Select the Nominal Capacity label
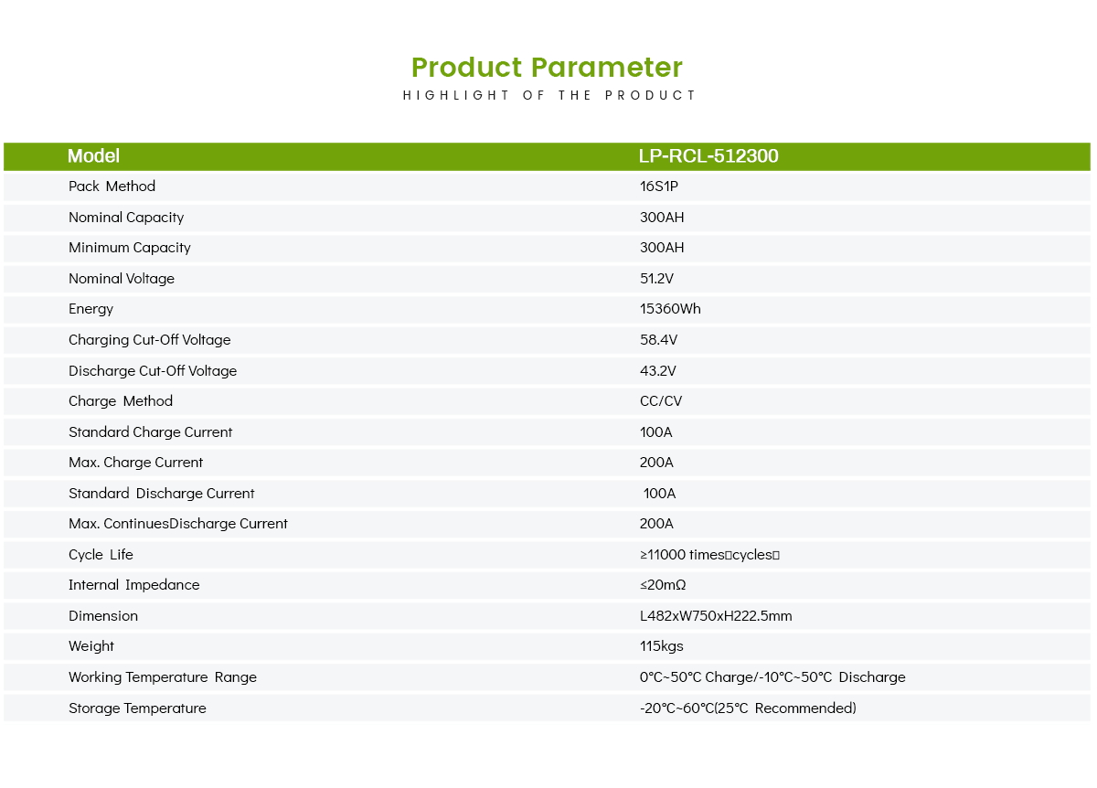The width and height of the screenshot is (1097, 788). point(126,218)
